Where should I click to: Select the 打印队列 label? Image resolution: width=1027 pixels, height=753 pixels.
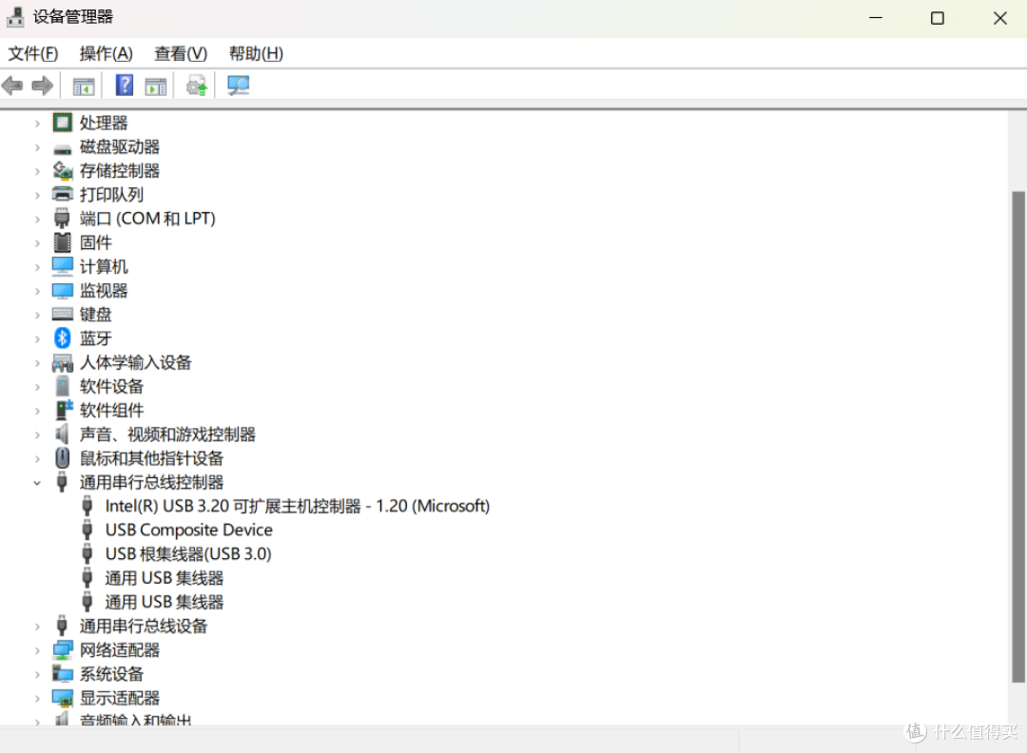(x=111, y=195)
